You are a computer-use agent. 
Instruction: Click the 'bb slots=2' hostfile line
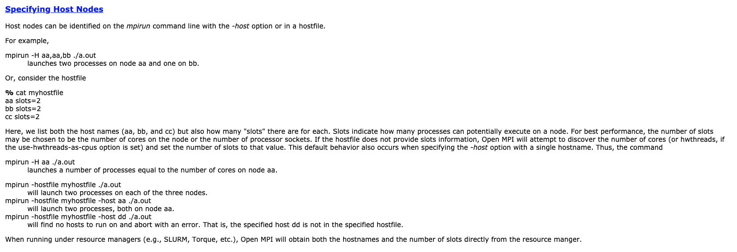pyautogui.click(x=23, y=109)
